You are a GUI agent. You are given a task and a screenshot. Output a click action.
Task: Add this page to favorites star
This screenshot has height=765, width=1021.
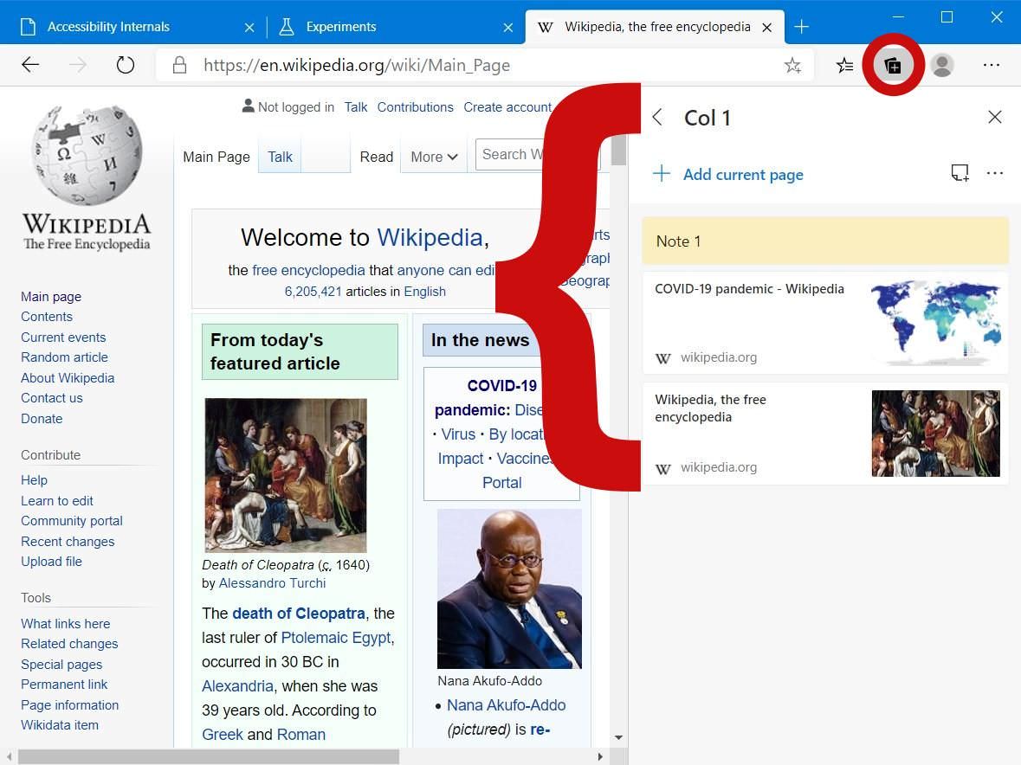point(792,65)
